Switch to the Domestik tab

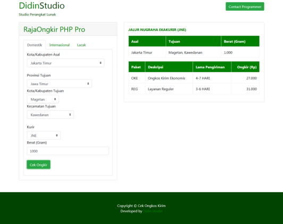pyautogui.click(x=35, y=45)
